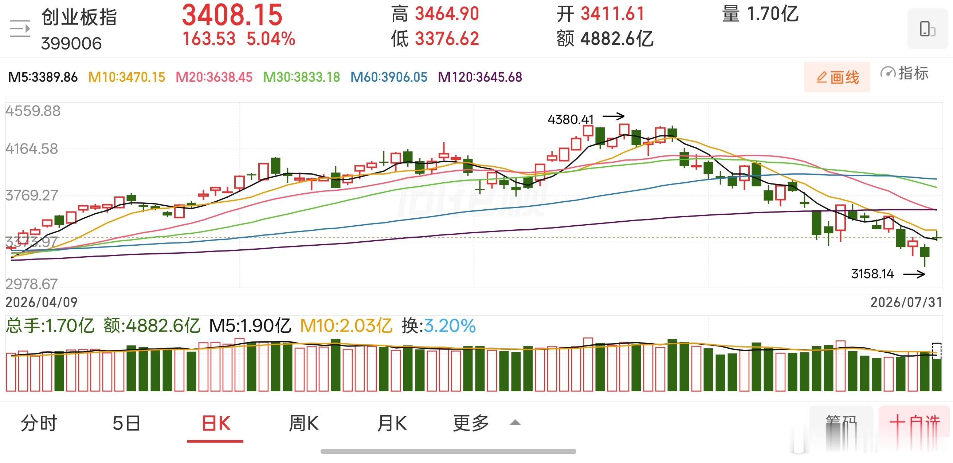Click the 创业板指 index name
Screen dimensions: 953x463
tap(79, 17)
